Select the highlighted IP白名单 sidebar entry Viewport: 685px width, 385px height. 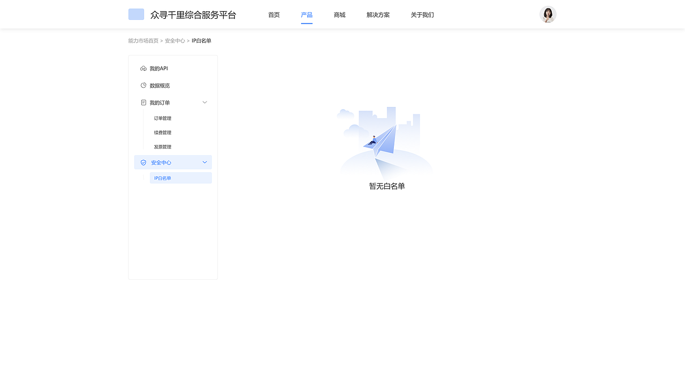162,178
